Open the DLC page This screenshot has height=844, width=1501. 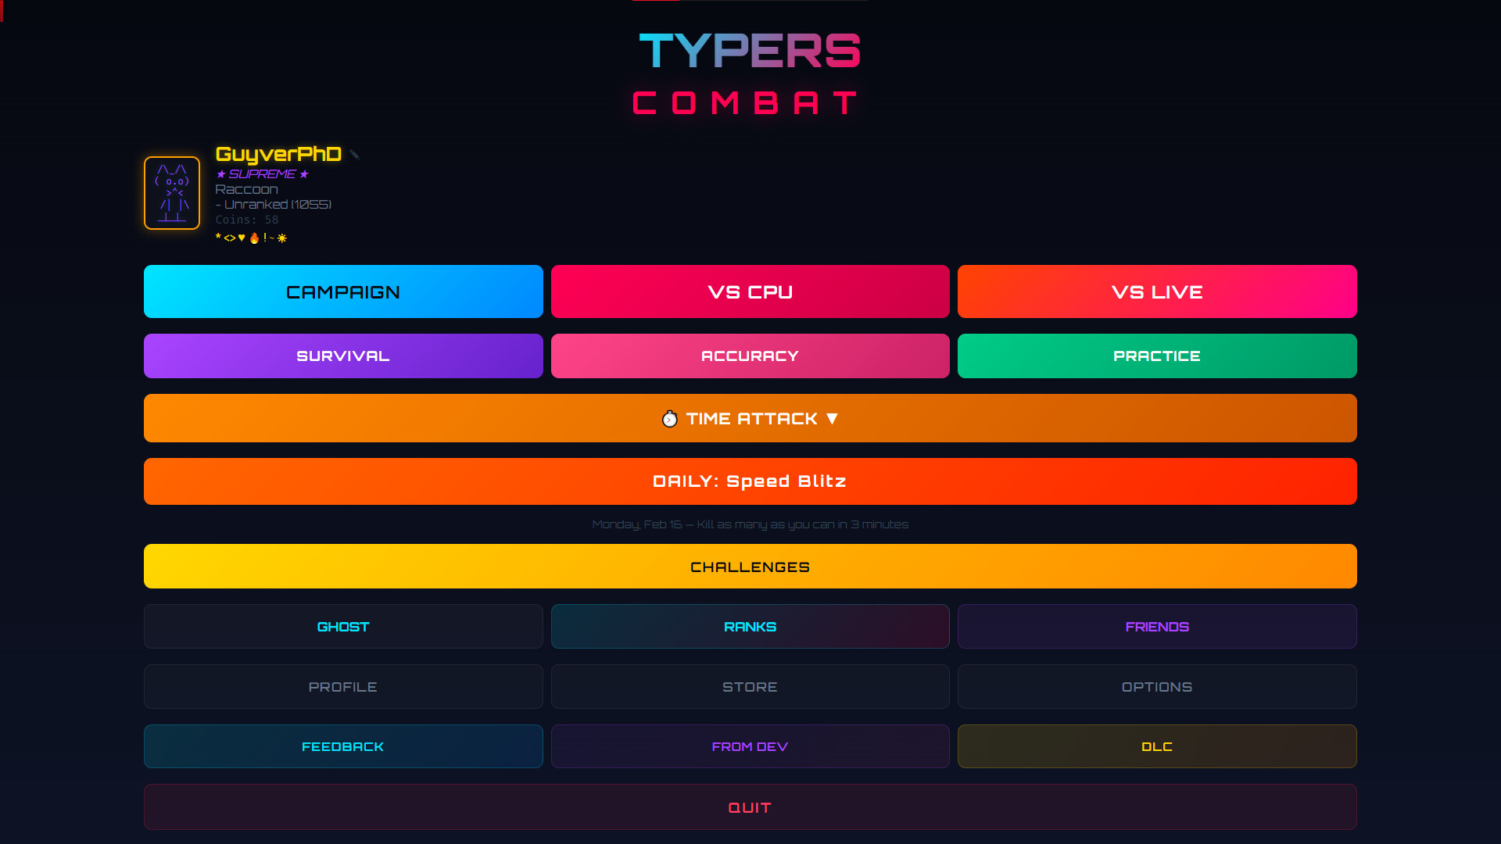(1157, 746)
